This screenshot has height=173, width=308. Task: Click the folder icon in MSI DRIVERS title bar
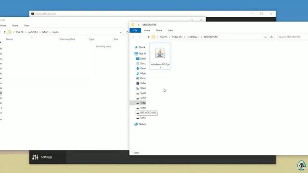point(133,25)
